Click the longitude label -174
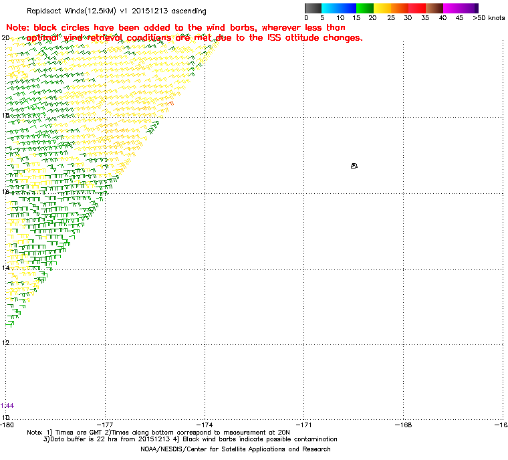Screen dimensions: 508x460 [x=205, y=425]
